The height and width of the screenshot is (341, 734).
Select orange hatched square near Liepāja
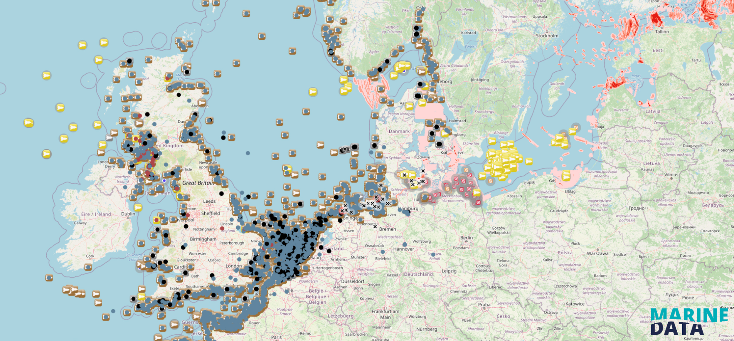576,127
